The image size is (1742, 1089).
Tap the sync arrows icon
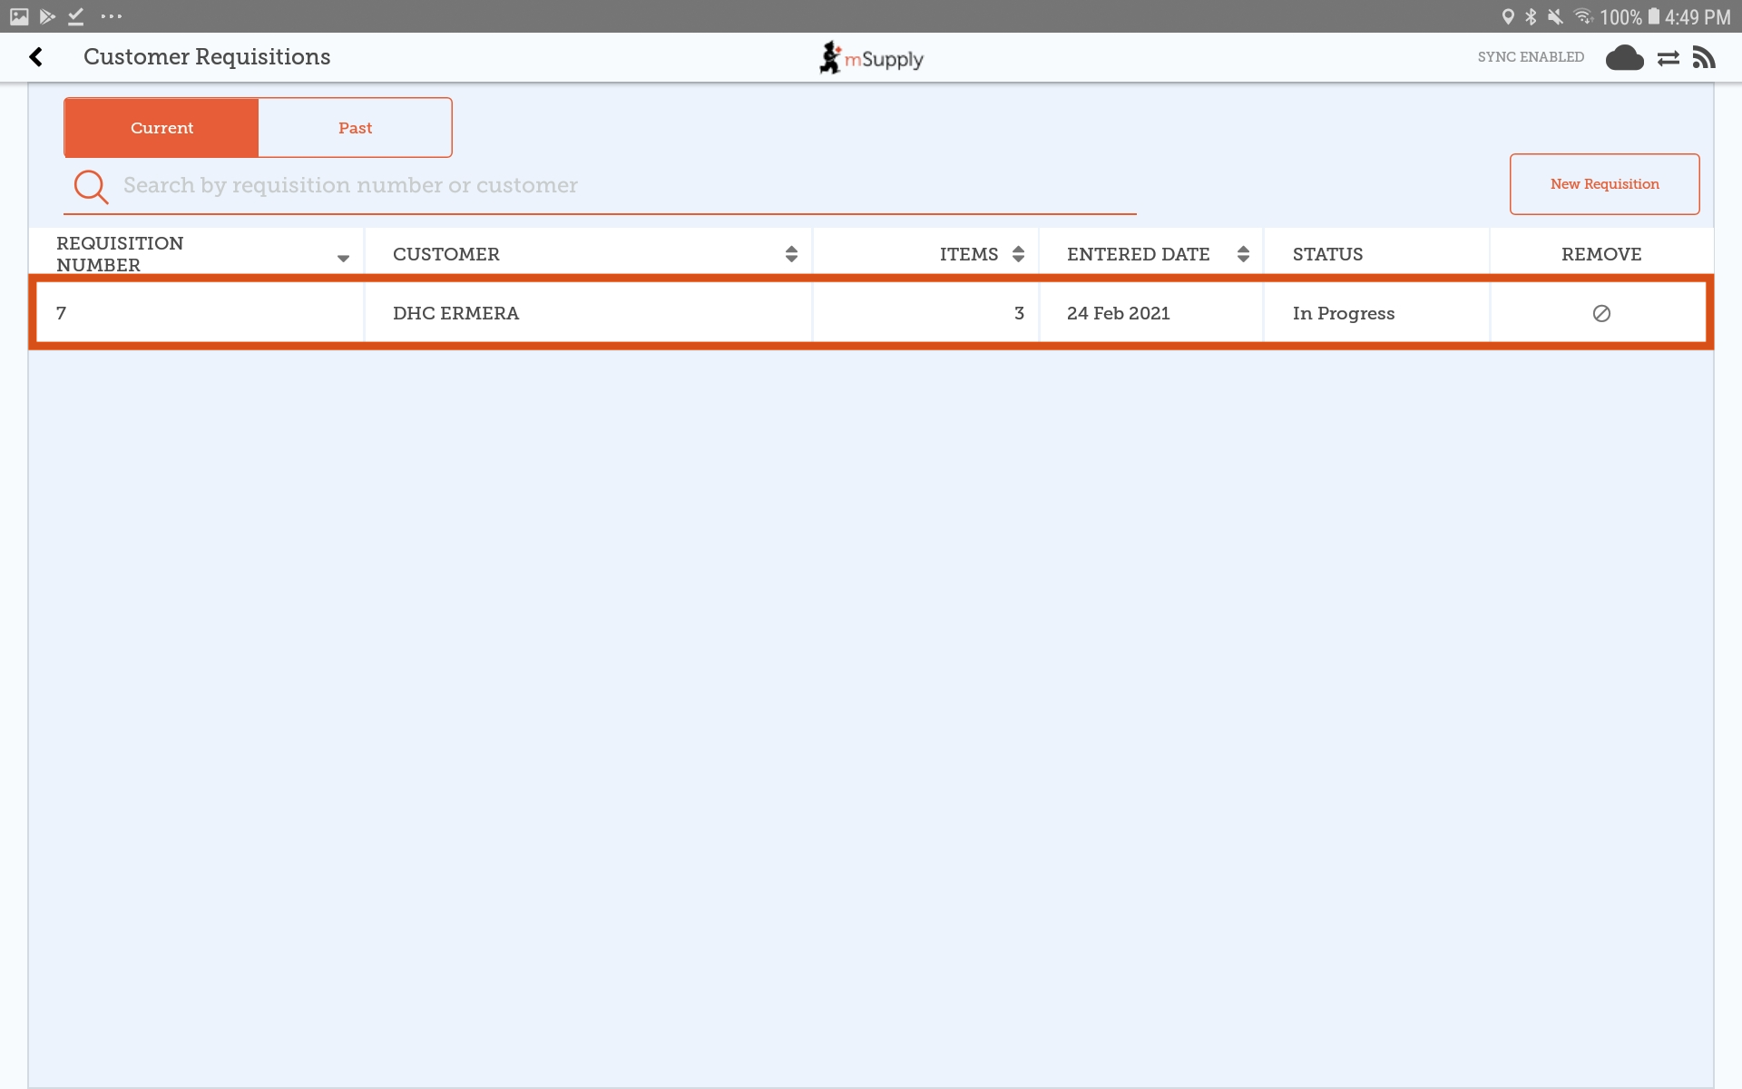[1668, 58]
